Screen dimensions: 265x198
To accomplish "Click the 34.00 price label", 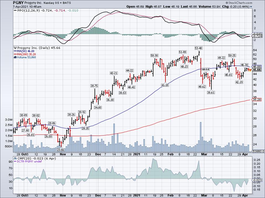I will click(x=98, y=108).
